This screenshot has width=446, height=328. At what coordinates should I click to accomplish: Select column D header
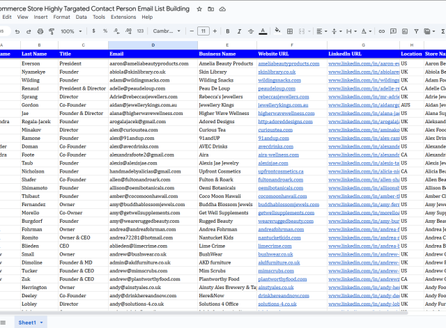click(153, 45)
